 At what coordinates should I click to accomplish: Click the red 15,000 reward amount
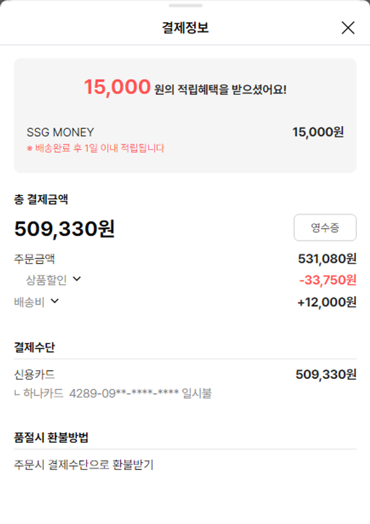117,87
